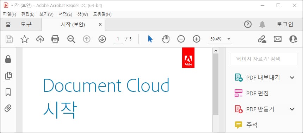Click the PDF 편집 label

point(258,94)
